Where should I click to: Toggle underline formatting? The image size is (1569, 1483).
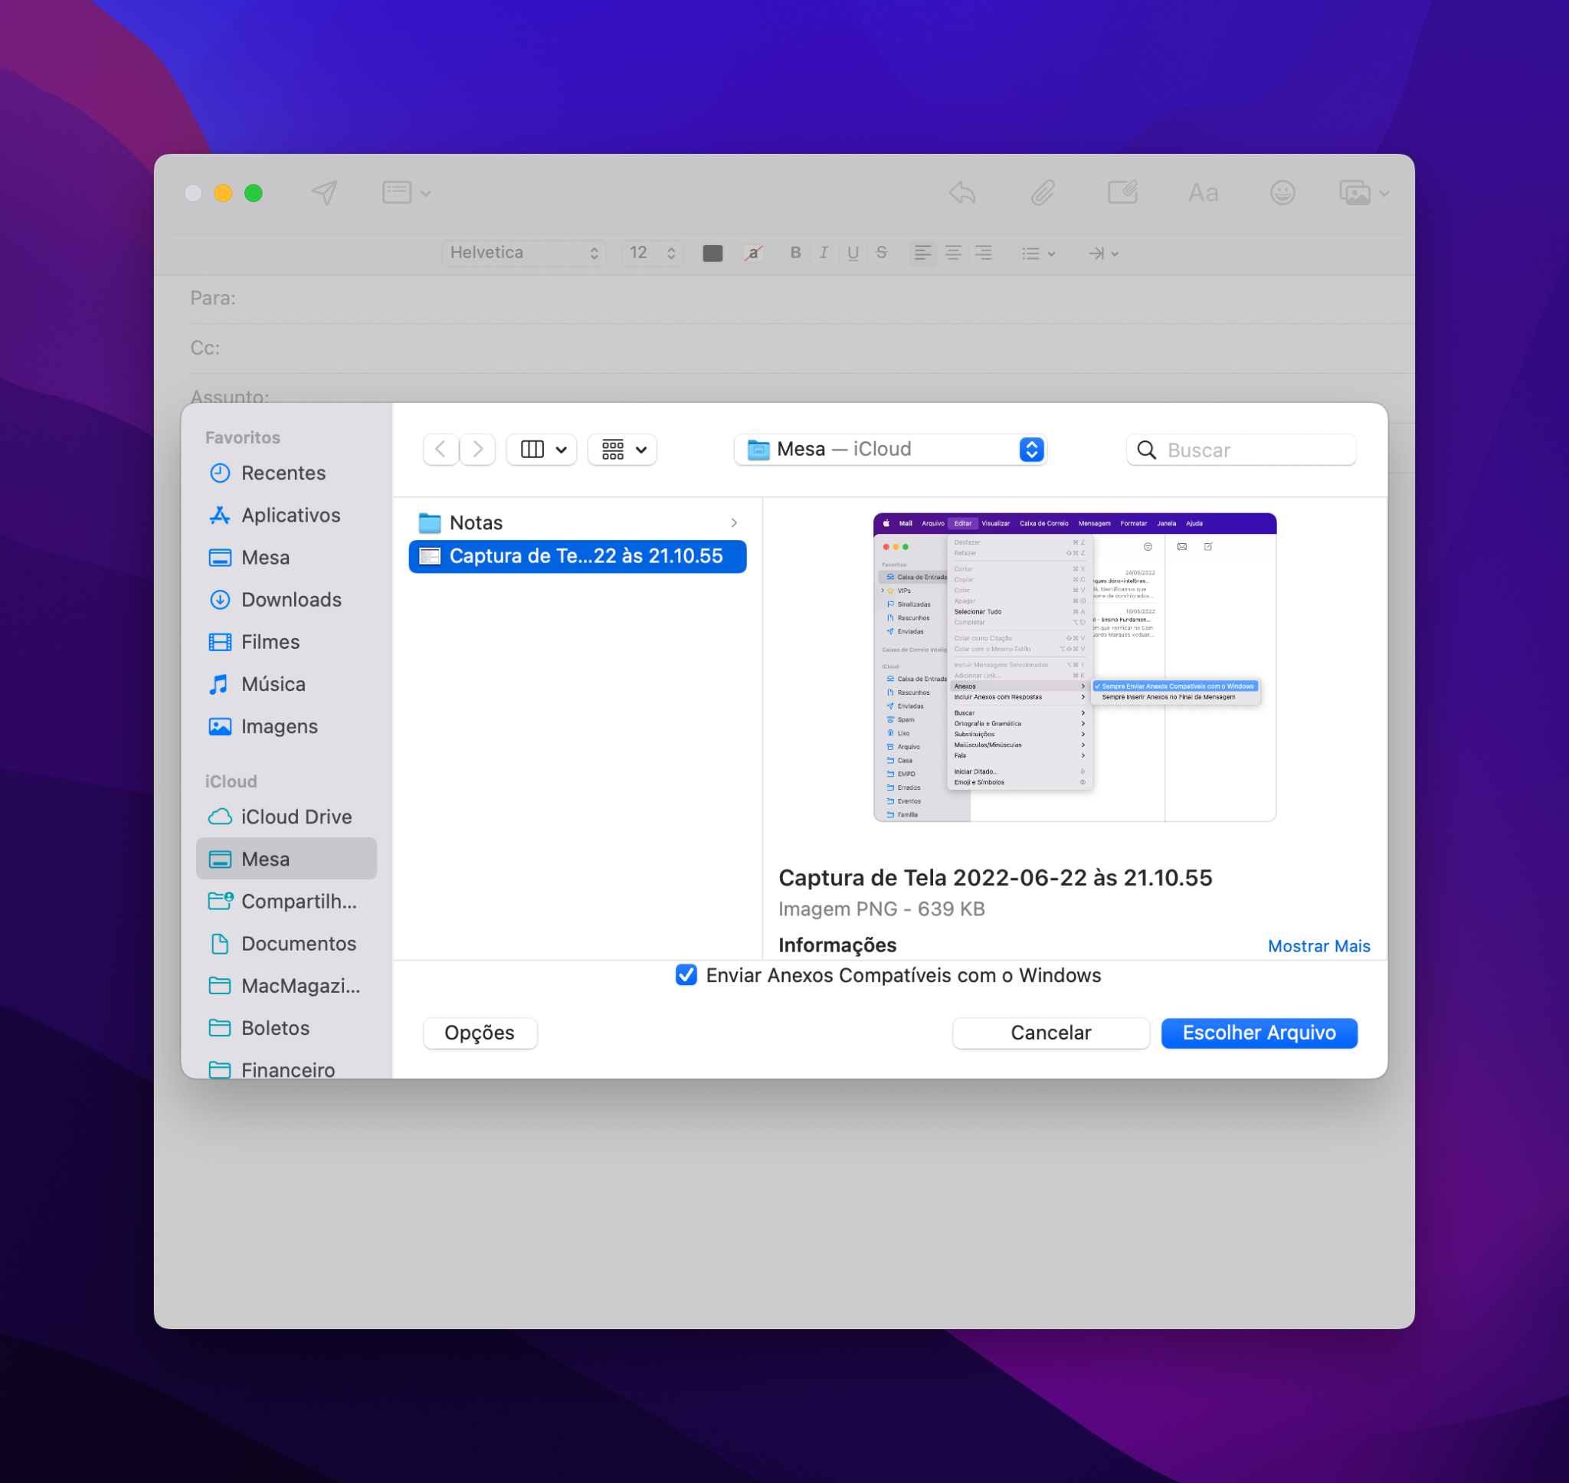tap(853, 253)
